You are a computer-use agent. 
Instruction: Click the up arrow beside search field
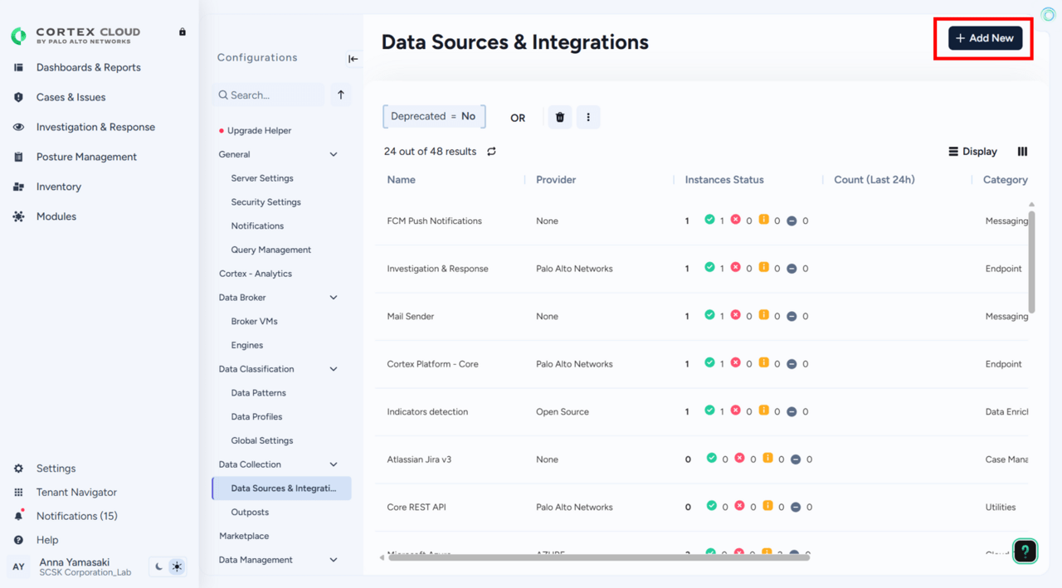341,95
